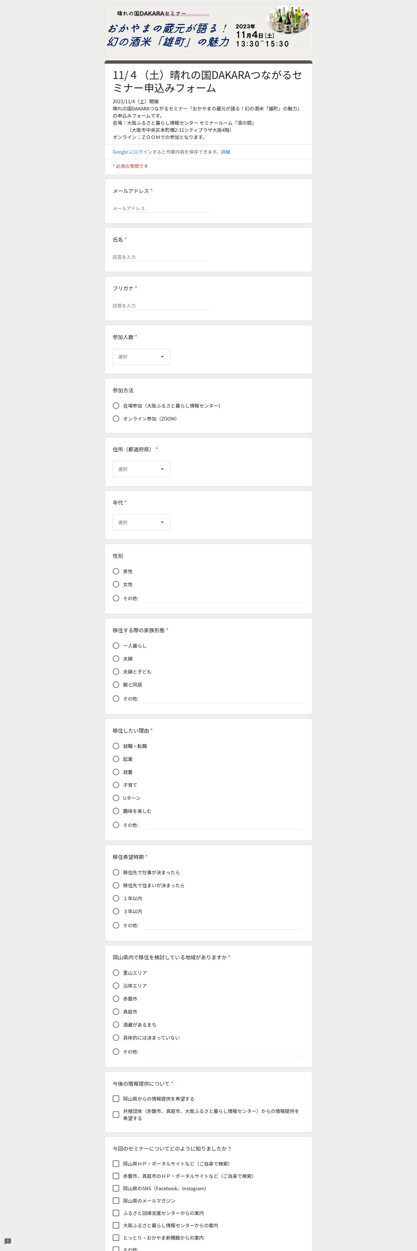Click the 移住したい理由 その他 text field

point(223,825)
